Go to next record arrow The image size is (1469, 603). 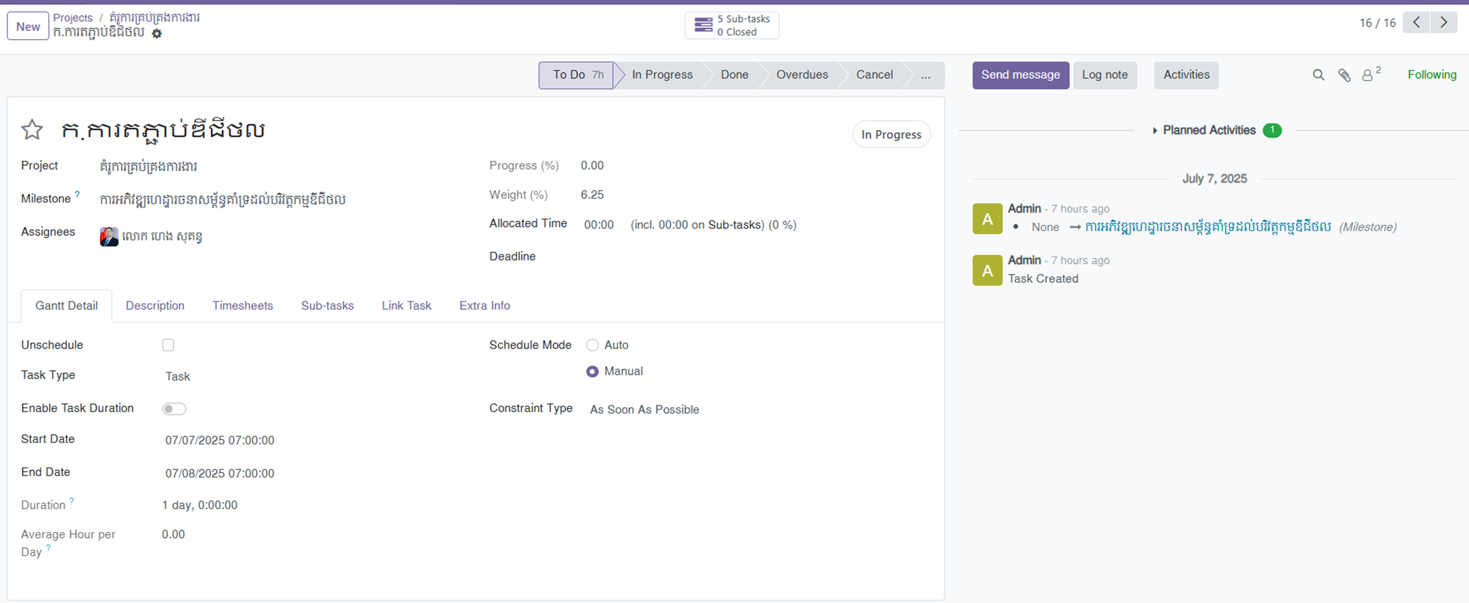[x=1444, y=23]
